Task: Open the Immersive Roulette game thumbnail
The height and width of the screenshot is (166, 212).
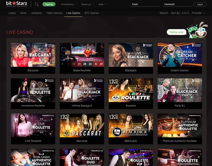Action: point(33,90)
